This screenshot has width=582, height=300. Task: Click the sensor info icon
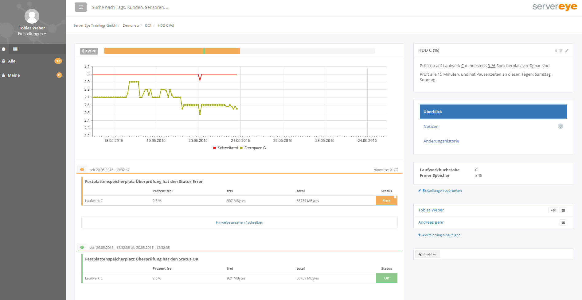point(556,51)
